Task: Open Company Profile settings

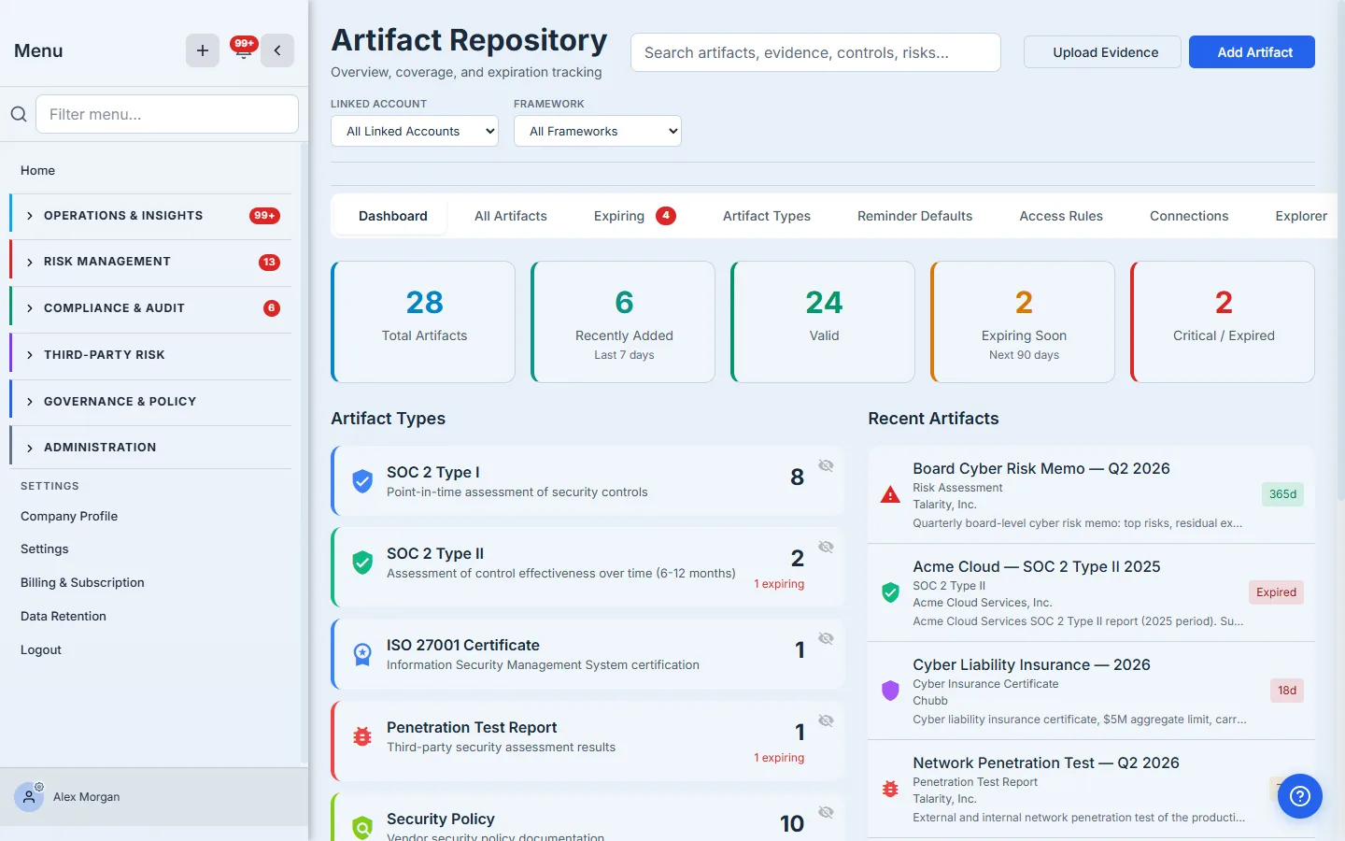Action: click(x=69, y=516)
